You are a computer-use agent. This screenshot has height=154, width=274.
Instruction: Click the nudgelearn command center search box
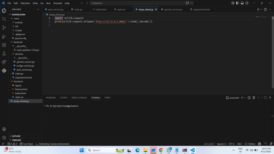(x=137, y=3)
